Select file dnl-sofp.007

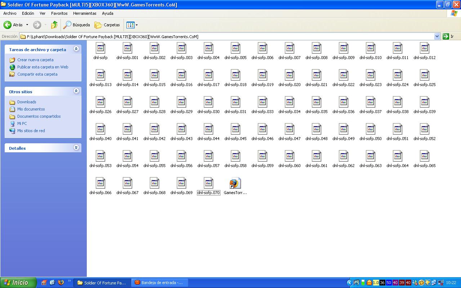290,51
